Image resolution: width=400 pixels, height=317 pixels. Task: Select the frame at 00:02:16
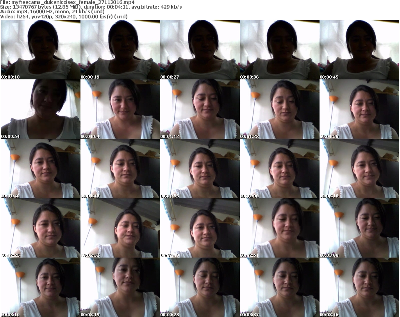click(x=359, y=168)
